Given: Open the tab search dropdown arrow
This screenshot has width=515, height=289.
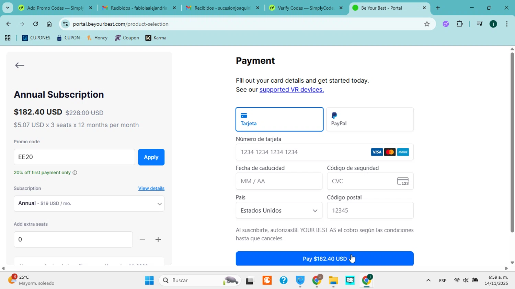Looking at the screenshot, I should (8, 8).
